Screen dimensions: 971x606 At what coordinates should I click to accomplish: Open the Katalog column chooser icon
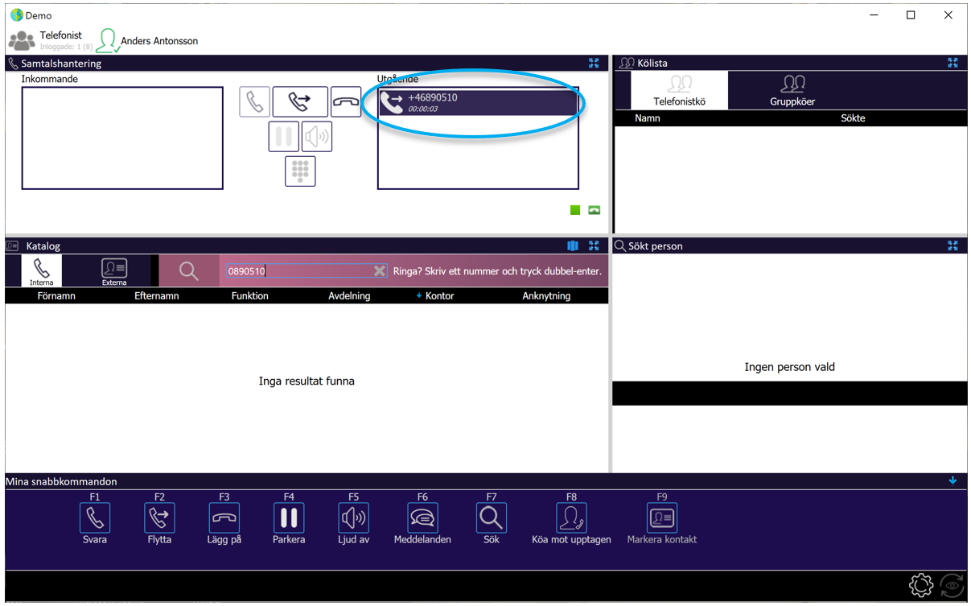[x=573, y=245]
